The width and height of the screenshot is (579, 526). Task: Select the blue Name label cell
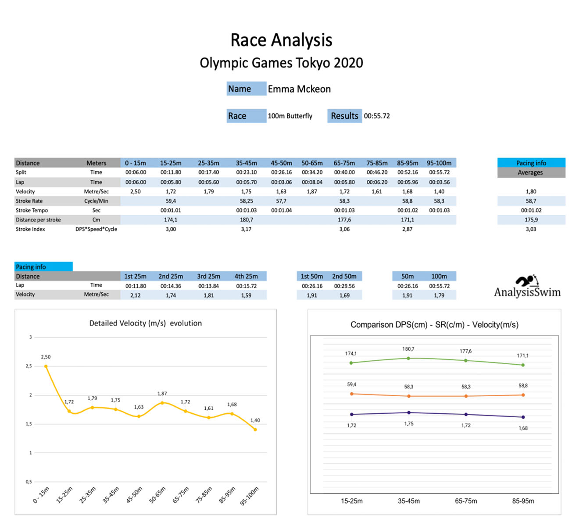pyautogui.click(x=246, y=89)
